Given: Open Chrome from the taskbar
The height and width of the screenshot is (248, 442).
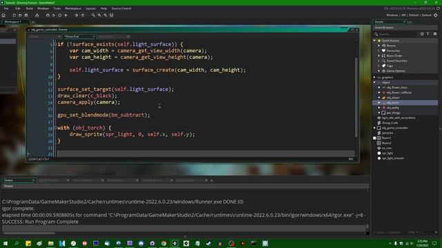Looking at the screenshot, I should click(x=164, y=243).
